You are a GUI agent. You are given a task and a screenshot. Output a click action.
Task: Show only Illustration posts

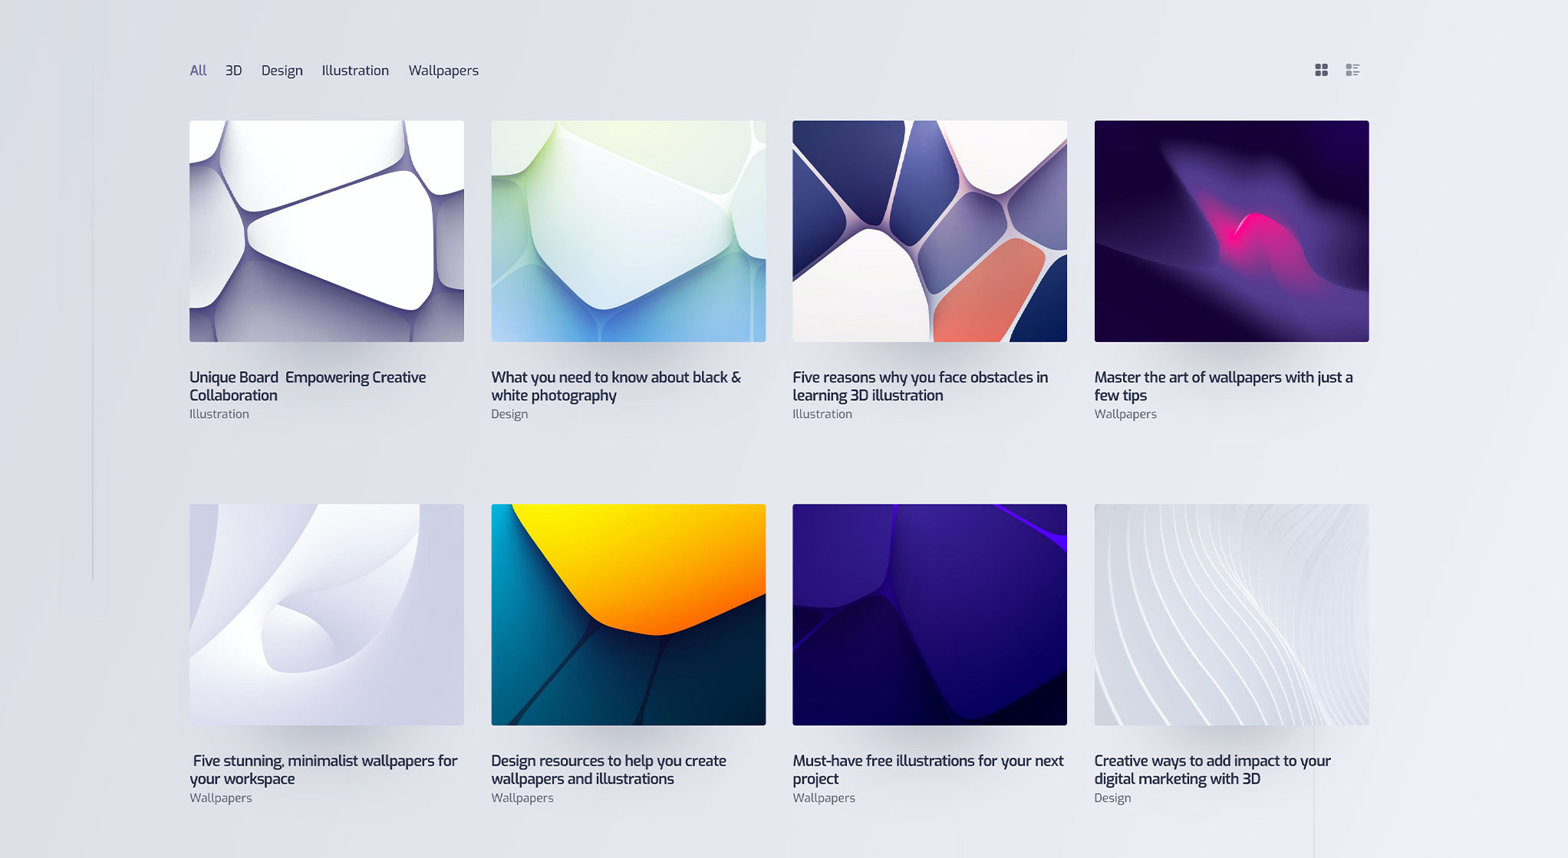(x=355, y=71)
